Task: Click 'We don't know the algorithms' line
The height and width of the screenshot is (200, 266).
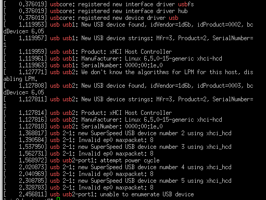Action: (128, 72)
